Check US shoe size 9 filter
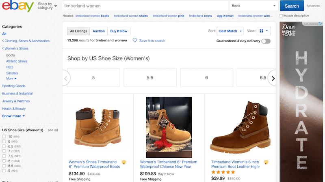Viewport: 325px width, 182px height. pos(4,171)
